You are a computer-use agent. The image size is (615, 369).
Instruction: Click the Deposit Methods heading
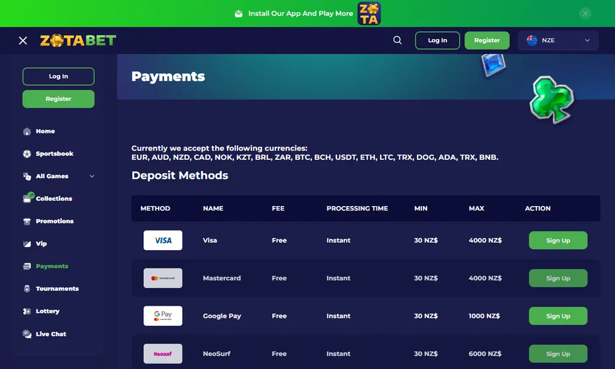[180, 175]
